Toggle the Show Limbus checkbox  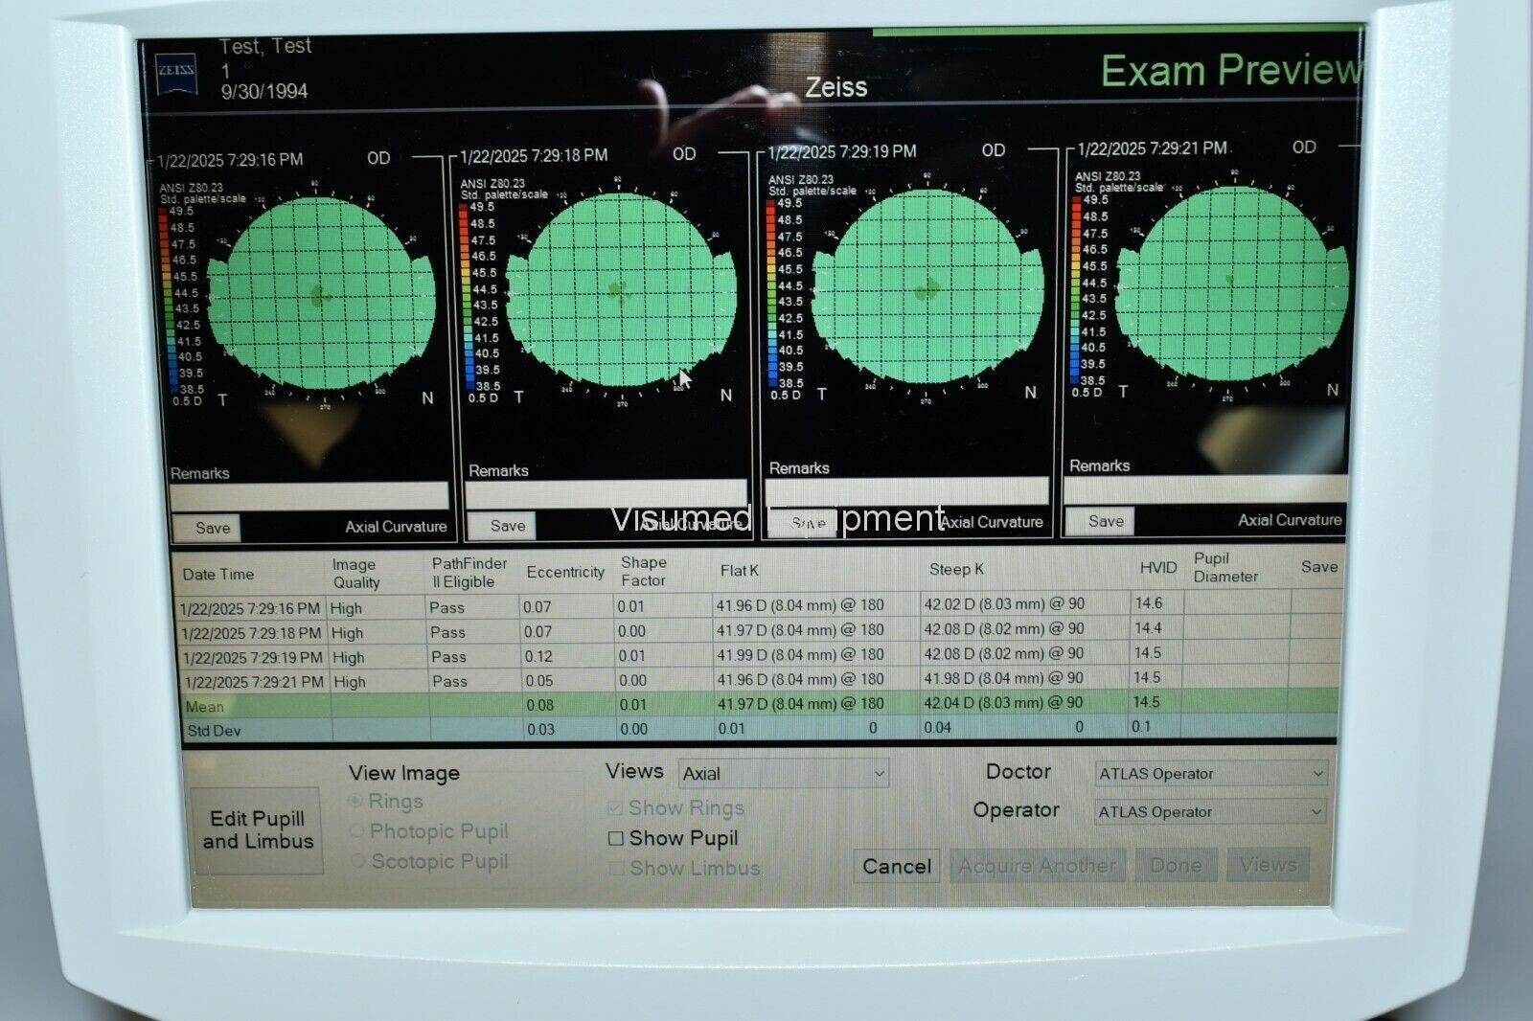(616, 869)
